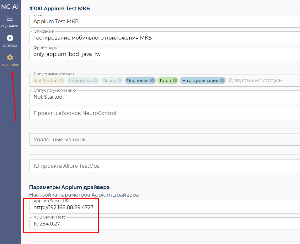Click the Имя input field

164,21
